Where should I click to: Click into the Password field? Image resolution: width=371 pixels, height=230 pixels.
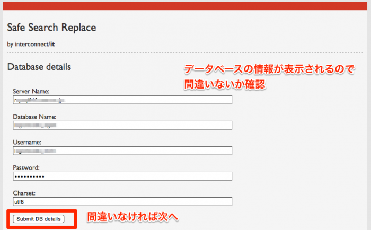(122, 176)
